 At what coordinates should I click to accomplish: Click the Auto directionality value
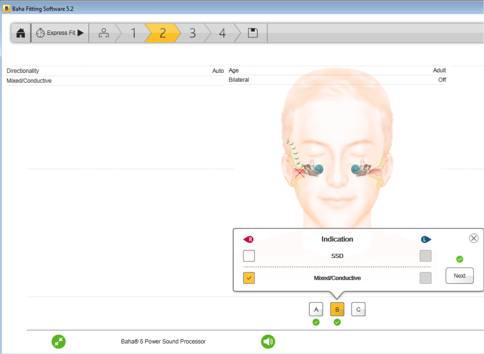click(x=218, y=71)
